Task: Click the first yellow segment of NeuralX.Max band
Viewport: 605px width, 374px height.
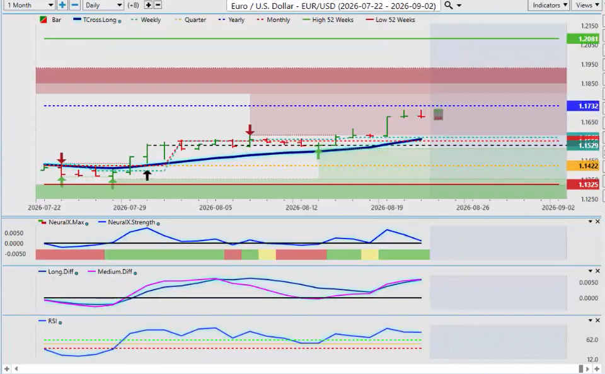Action: tap(267, 254)
